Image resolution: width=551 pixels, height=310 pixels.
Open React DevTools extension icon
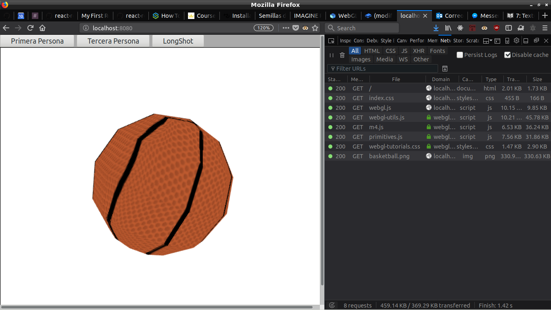[x=460, y=28]
